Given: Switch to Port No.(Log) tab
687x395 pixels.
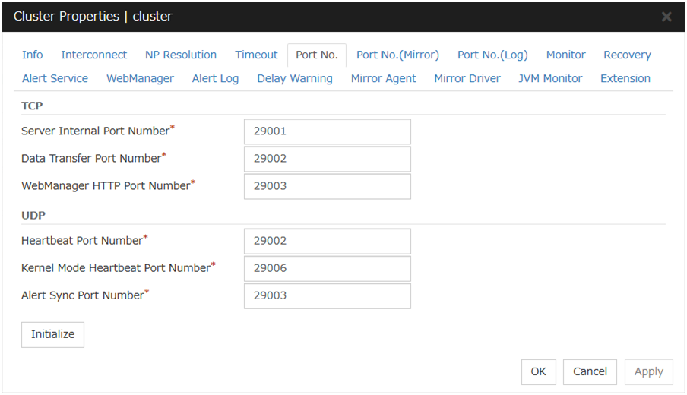Looking at the screenshot, I should (x=492, y=55).
